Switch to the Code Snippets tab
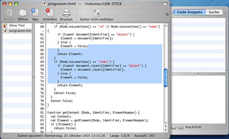229x139 pixels. pos(190,12)
